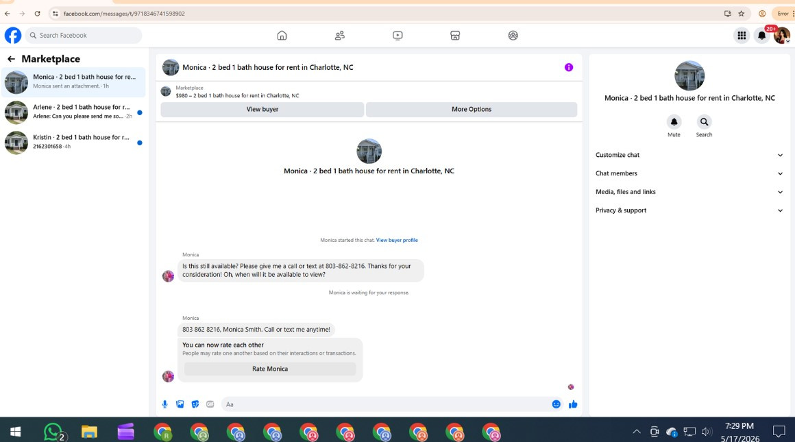795x442 pixels.
Task: Choose a GIF from the composer
Action: point(210,404)
